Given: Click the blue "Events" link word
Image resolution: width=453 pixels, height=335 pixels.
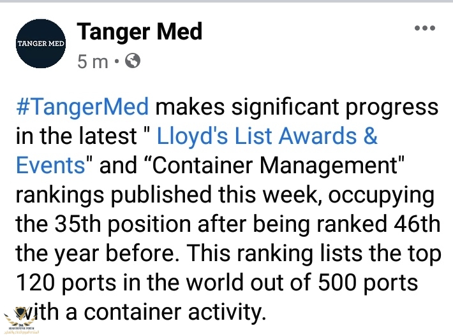Looking at the screenshot, I should (x=50, y=165).
